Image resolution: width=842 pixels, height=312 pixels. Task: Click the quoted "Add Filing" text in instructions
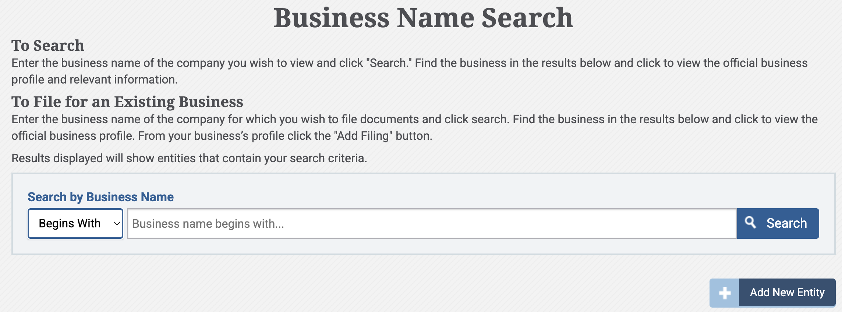363,136
